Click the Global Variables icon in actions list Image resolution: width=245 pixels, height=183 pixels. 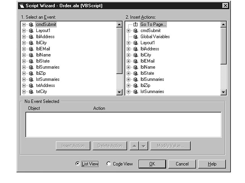[x=135, y=37]
